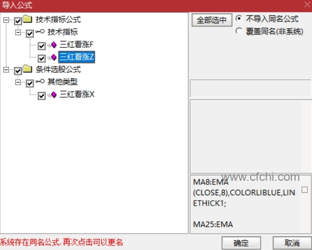This screenshot has height=250, width=312.
Task: Toggle the 技术指标公式 folder checkbox
Action: 18,21
